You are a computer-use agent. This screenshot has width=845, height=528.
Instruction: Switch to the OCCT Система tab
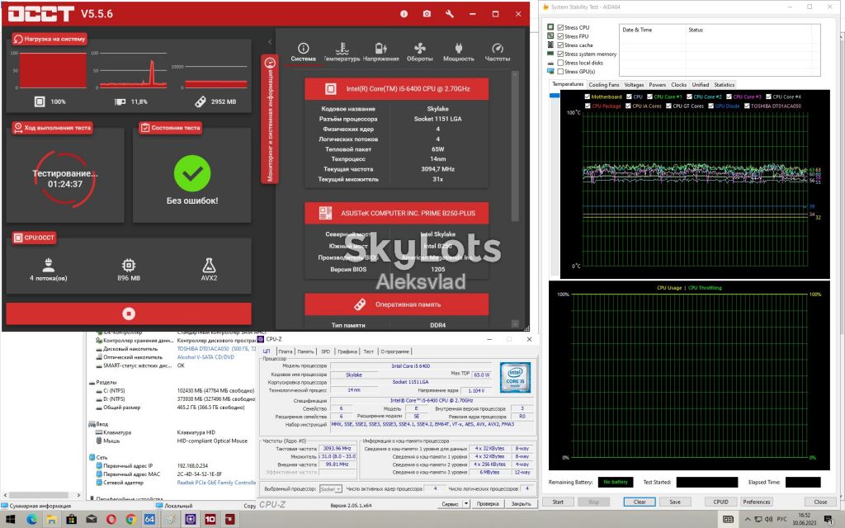(x=304, y=53)
